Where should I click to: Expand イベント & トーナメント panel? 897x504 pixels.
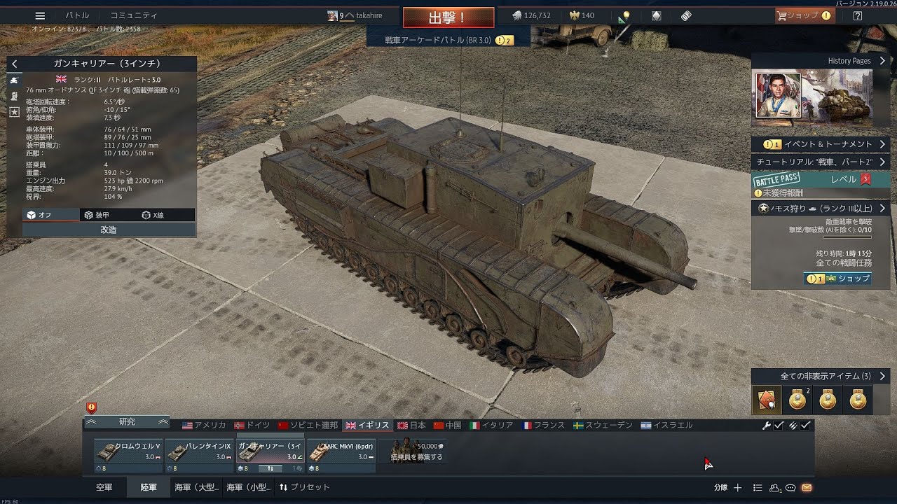pos(821,144)
